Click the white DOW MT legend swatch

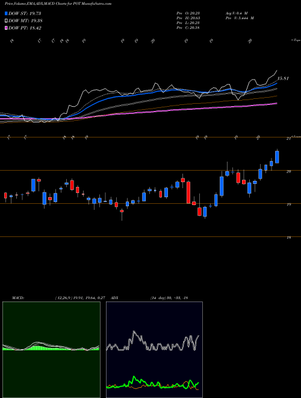point(7,21)
